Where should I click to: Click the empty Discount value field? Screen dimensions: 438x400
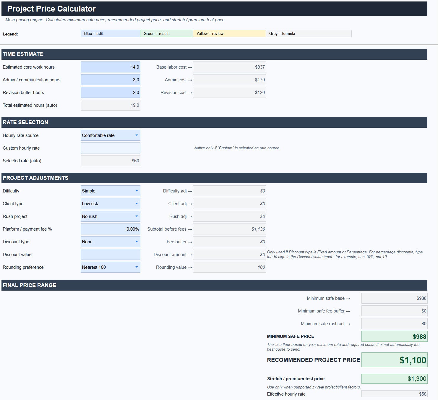[x=110, y=255]
